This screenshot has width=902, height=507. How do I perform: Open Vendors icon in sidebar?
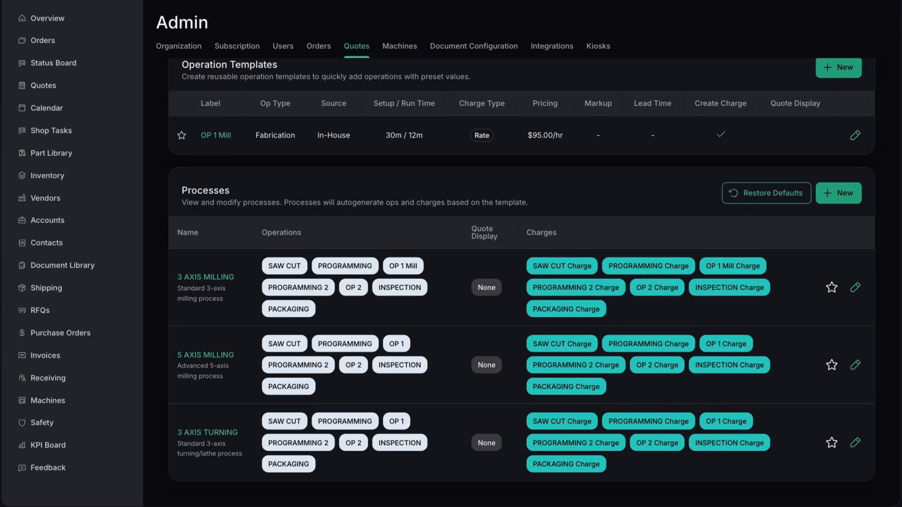pyautogui.click(x=22, y=198)
